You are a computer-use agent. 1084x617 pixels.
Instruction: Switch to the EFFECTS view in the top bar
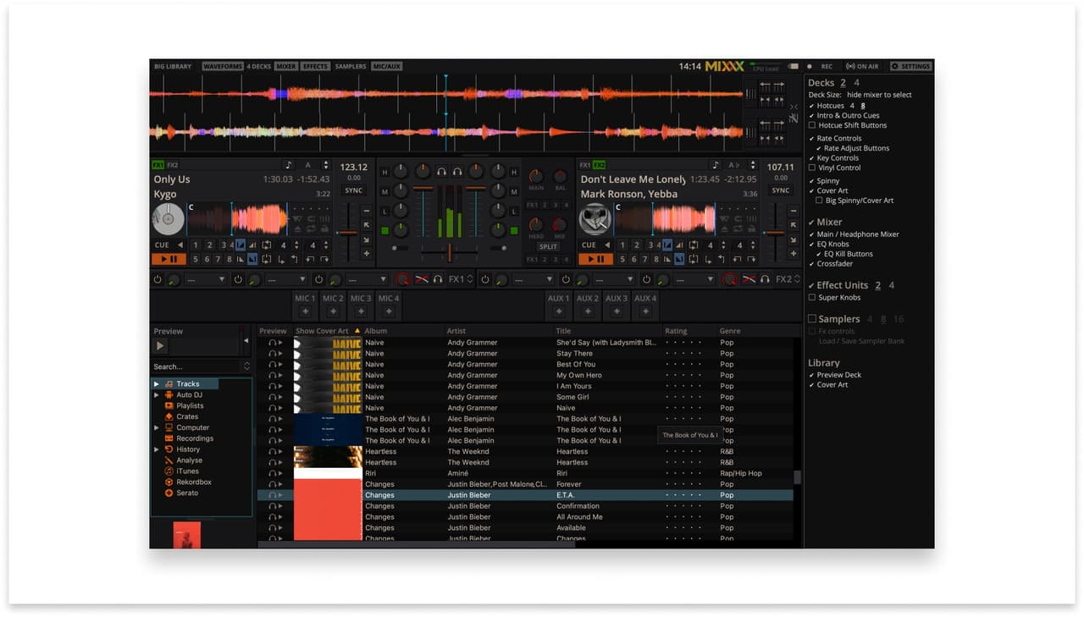pyautogui.click(x=314, y=65)
